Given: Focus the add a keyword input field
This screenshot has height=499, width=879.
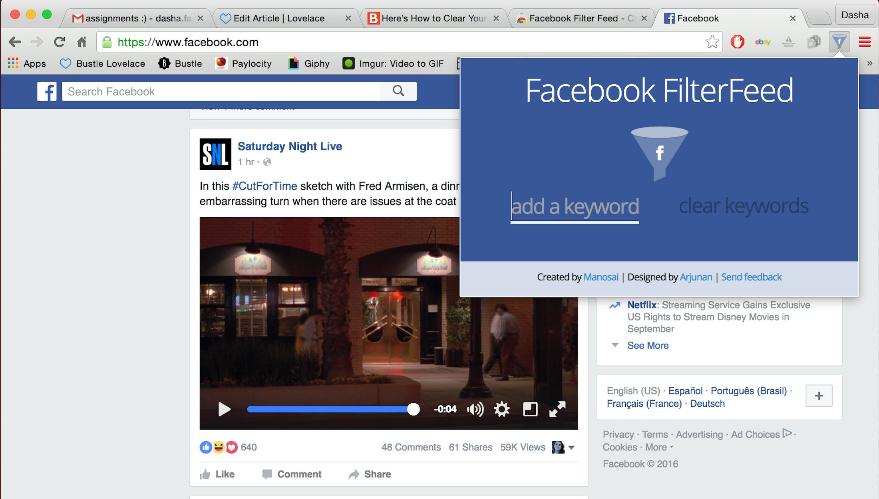Looking at the screenshot, I should pos(575,207).
